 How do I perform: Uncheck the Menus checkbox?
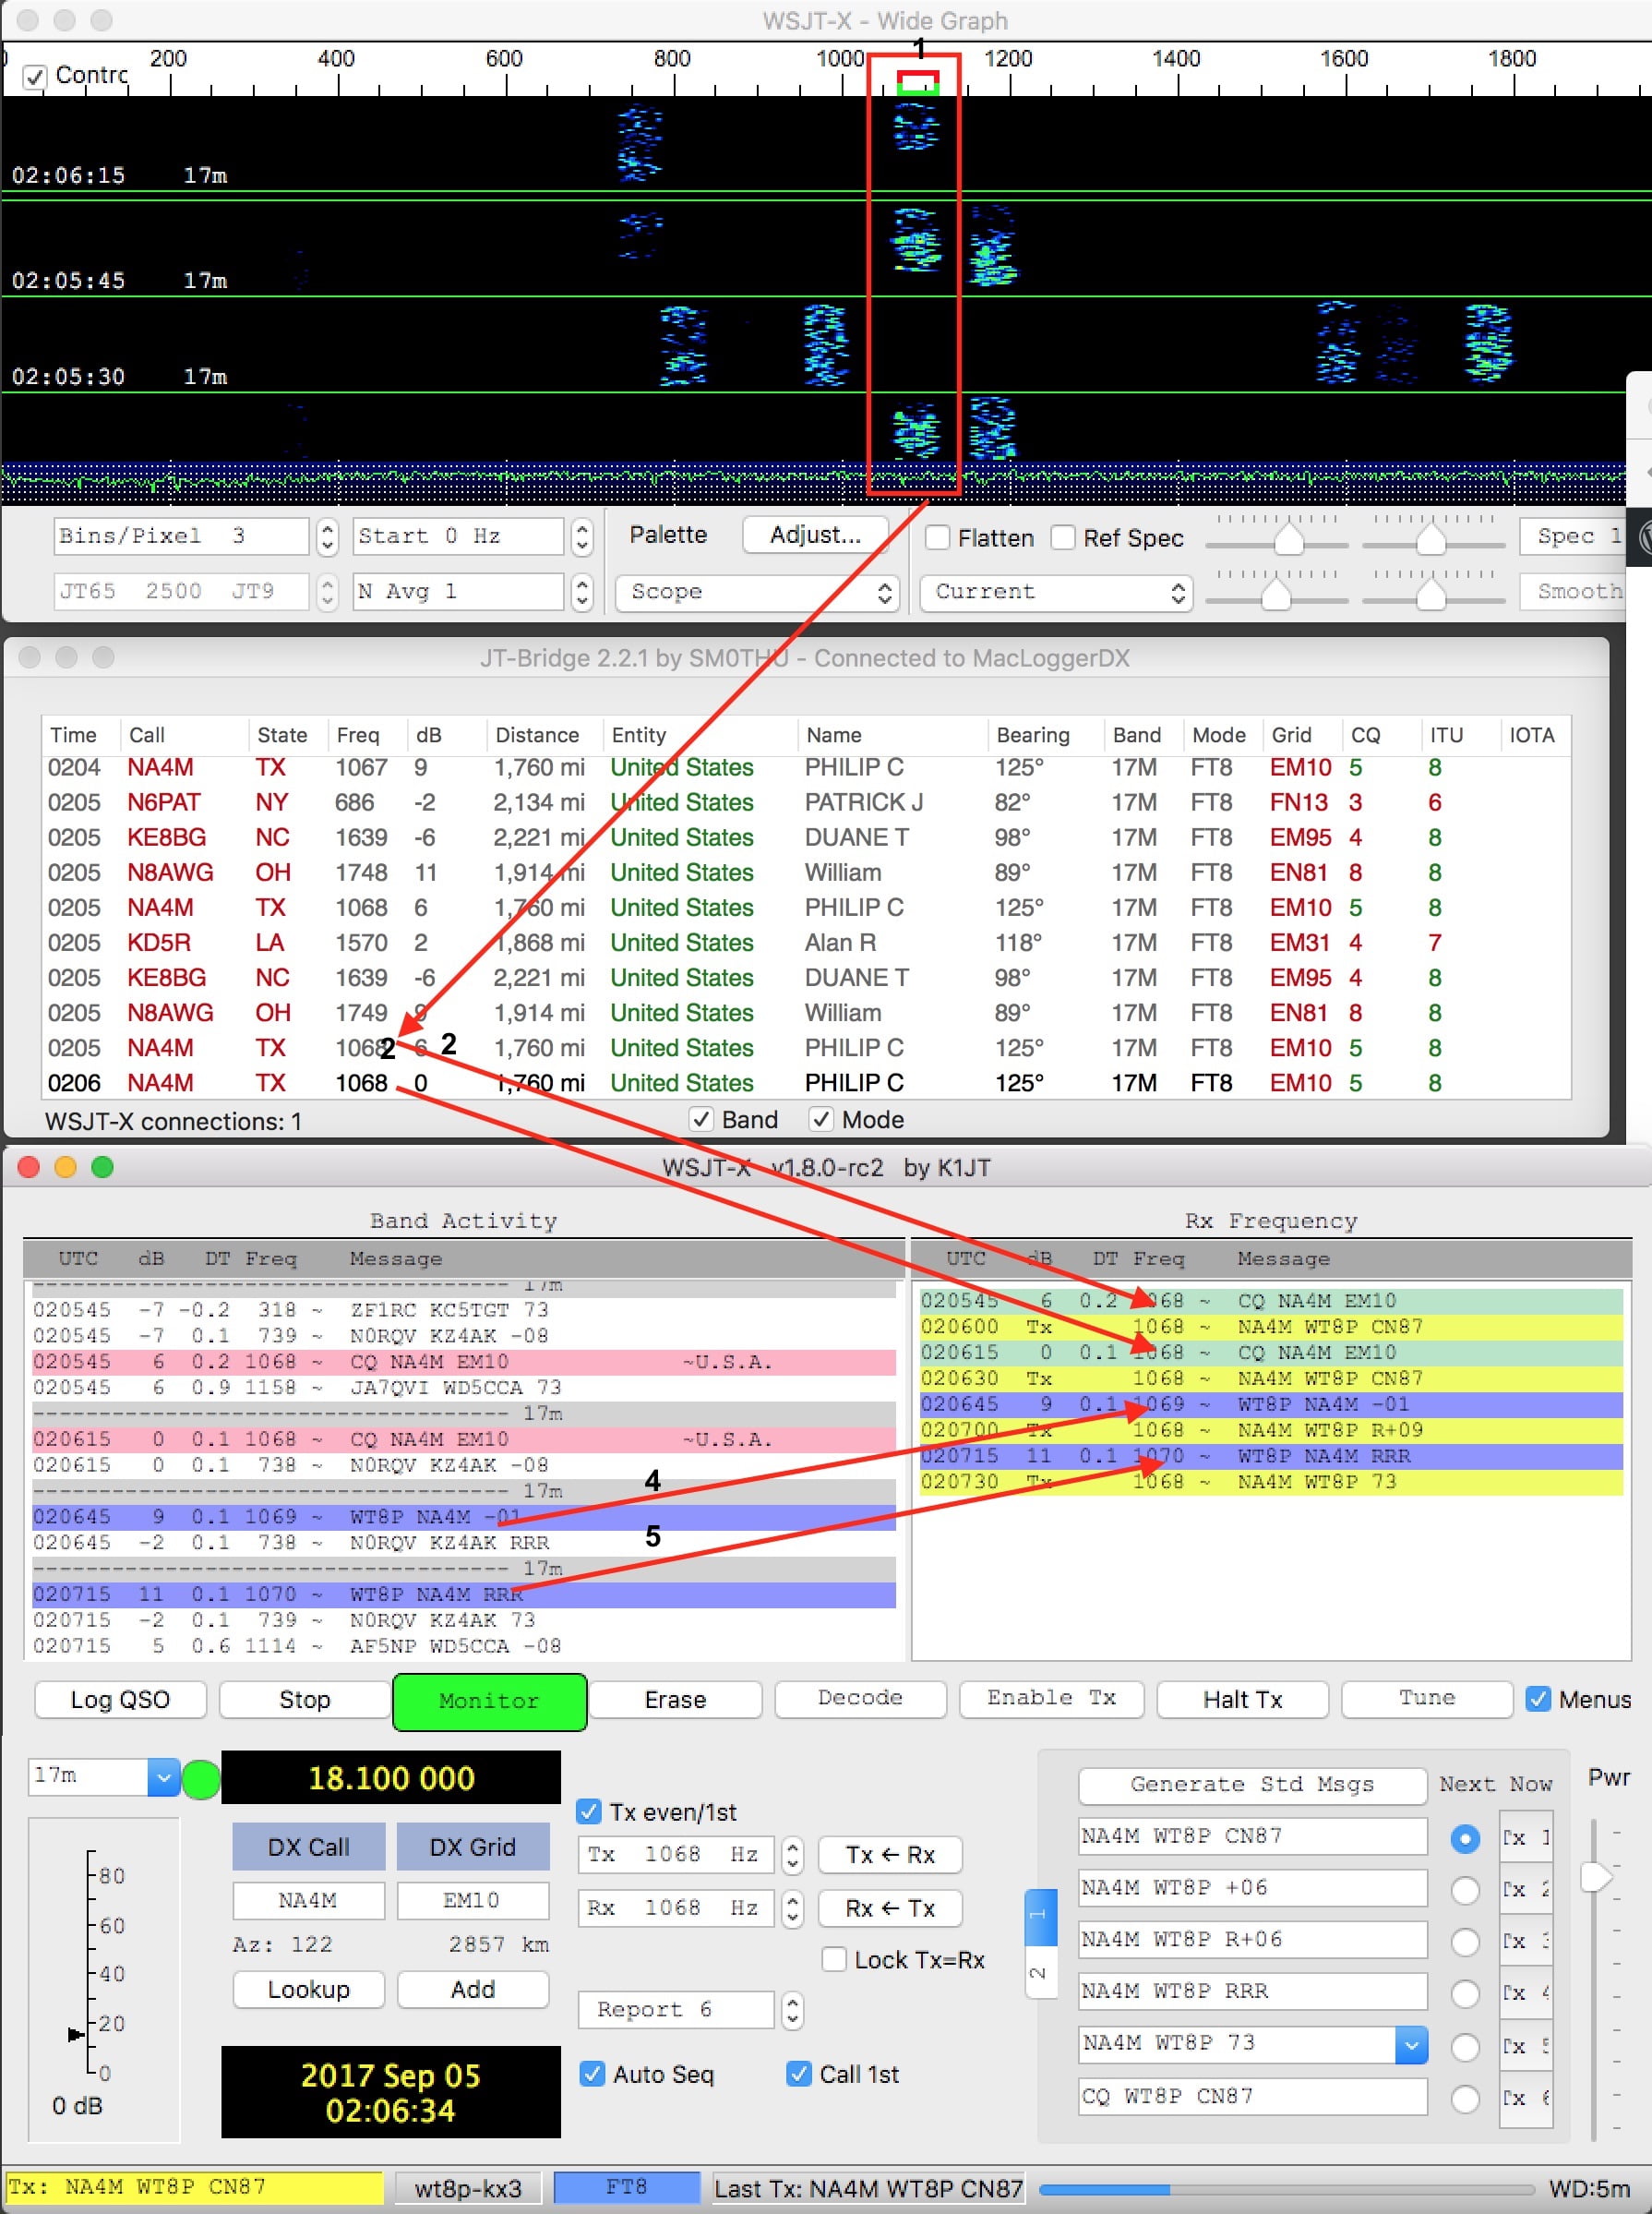point(1538,1699)
